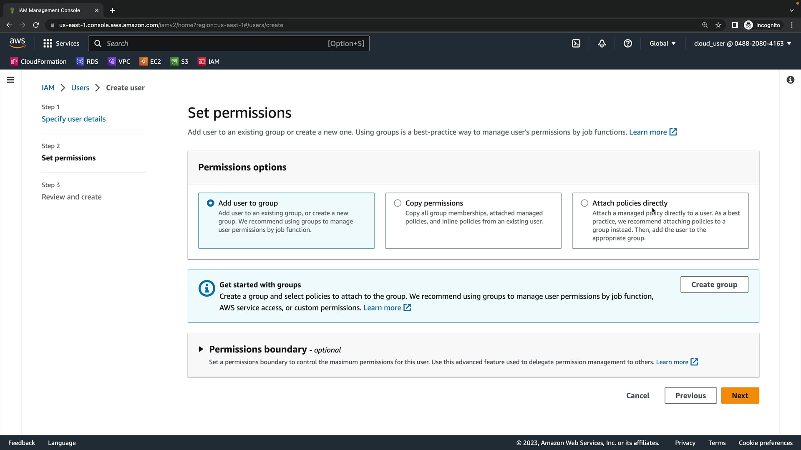Open the hamburger side navigation menu

tap(10, 80)
